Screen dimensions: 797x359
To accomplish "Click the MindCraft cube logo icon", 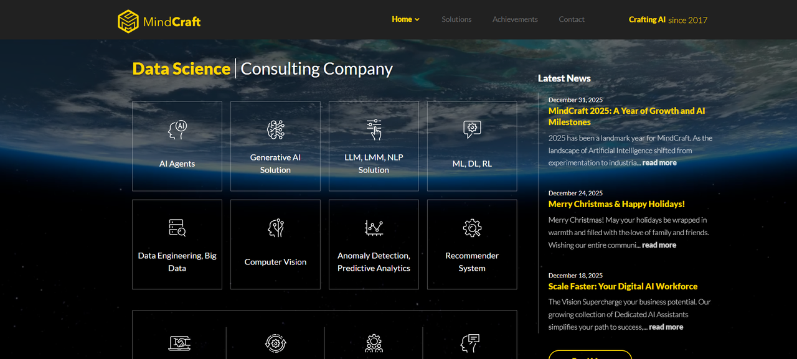I will click(128, 21).
